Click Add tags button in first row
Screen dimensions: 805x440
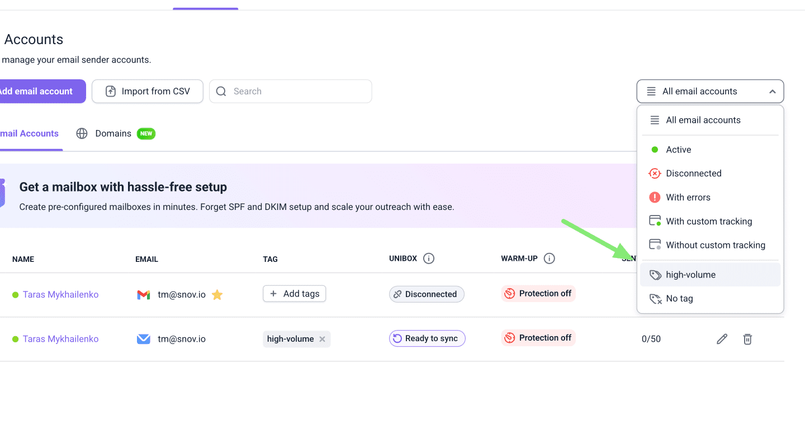pos(295,294)
